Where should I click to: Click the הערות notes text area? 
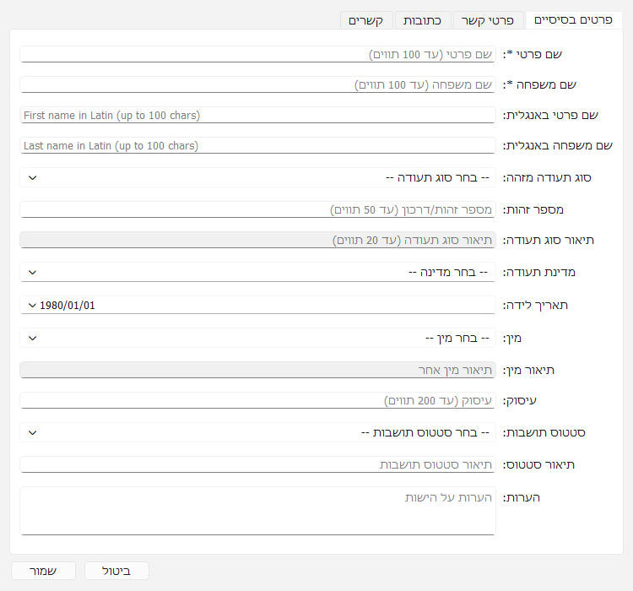(x=257, y=510)
